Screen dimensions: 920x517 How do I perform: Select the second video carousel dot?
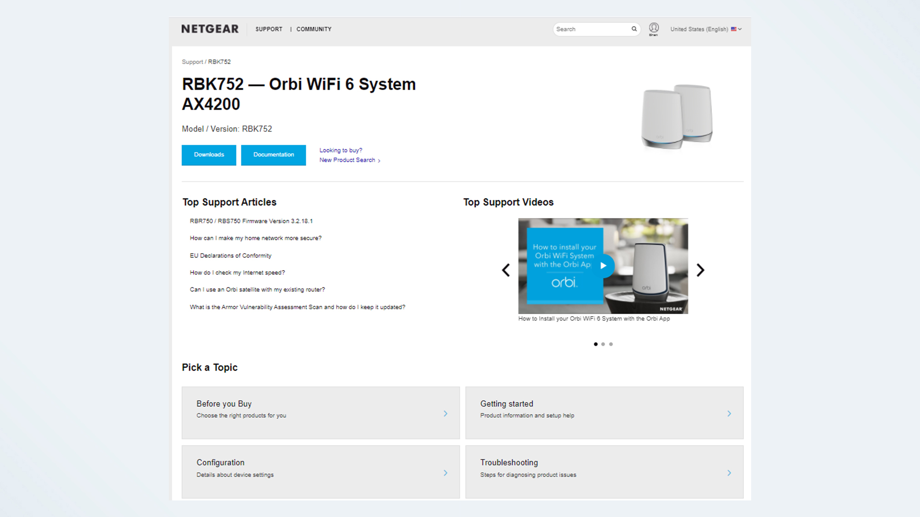(x=603, y=344)
